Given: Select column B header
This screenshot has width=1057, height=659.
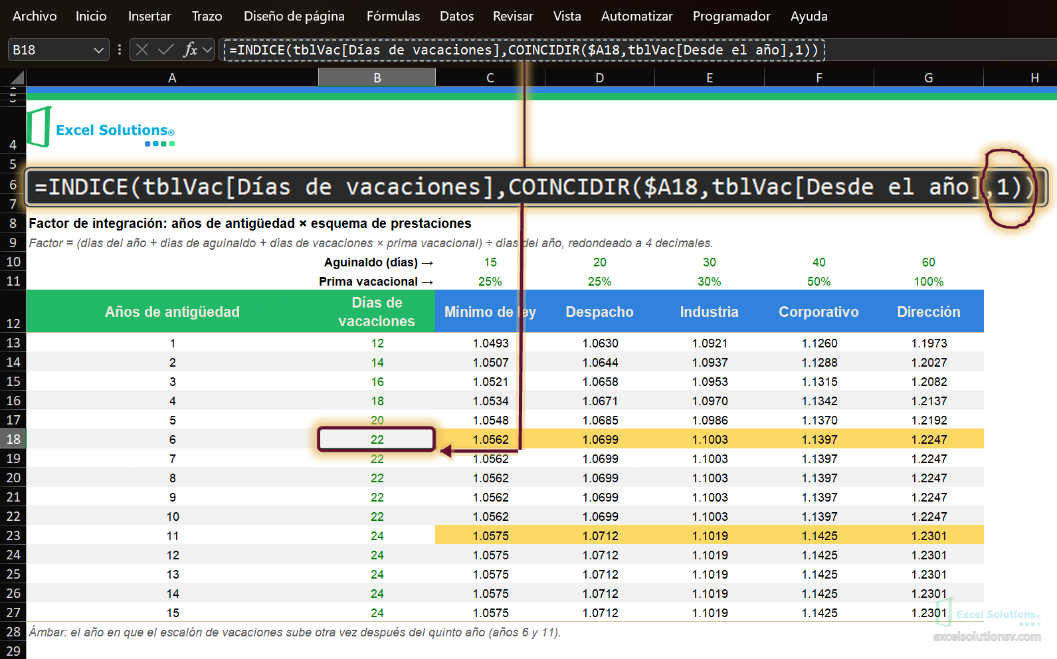Looking at the screenshot, I should coord(377,78).
